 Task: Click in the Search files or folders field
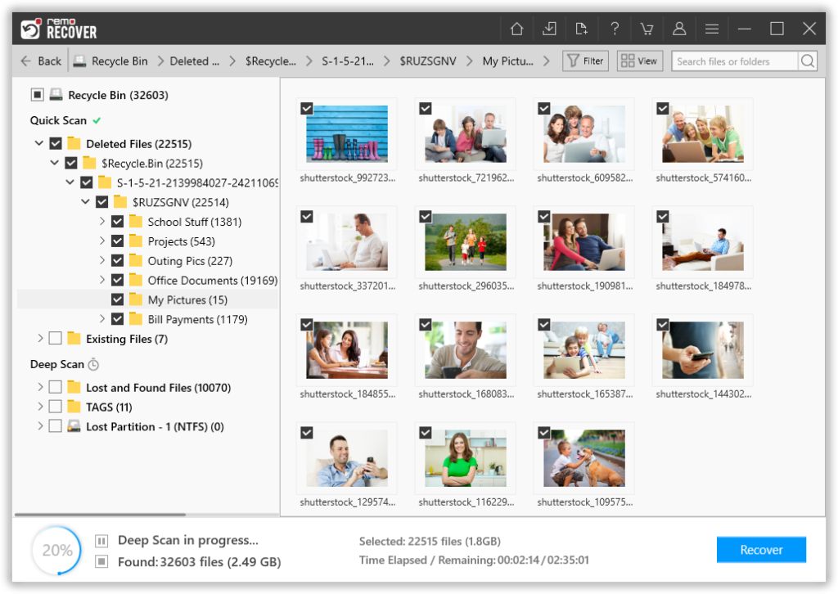735,61
